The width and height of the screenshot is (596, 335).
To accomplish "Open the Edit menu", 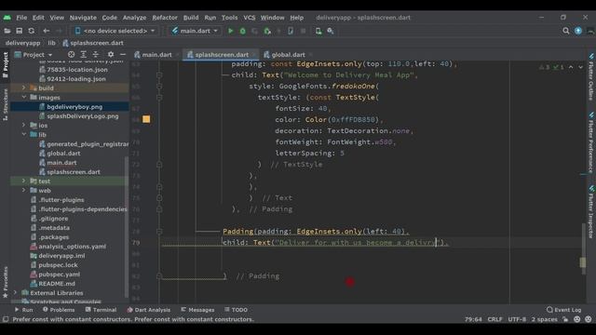I will click(x=38, y=18).
